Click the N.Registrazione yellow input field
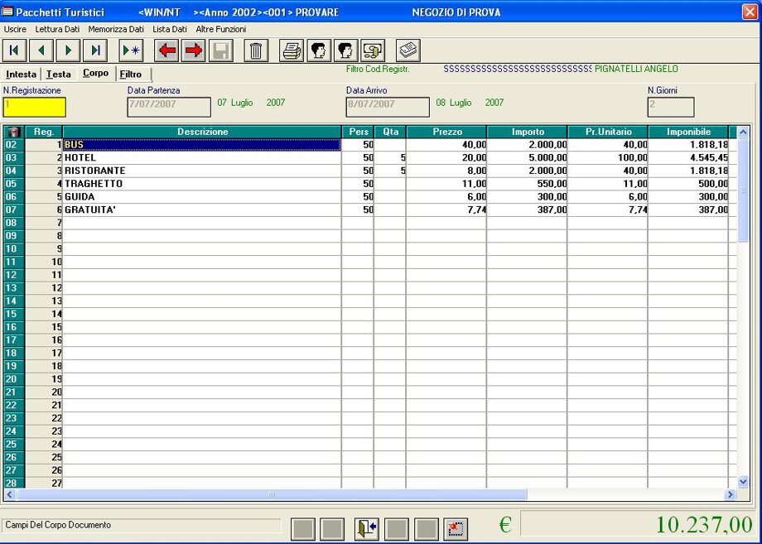Viewport: 762px width, 544px height. [x=34, y=107]
